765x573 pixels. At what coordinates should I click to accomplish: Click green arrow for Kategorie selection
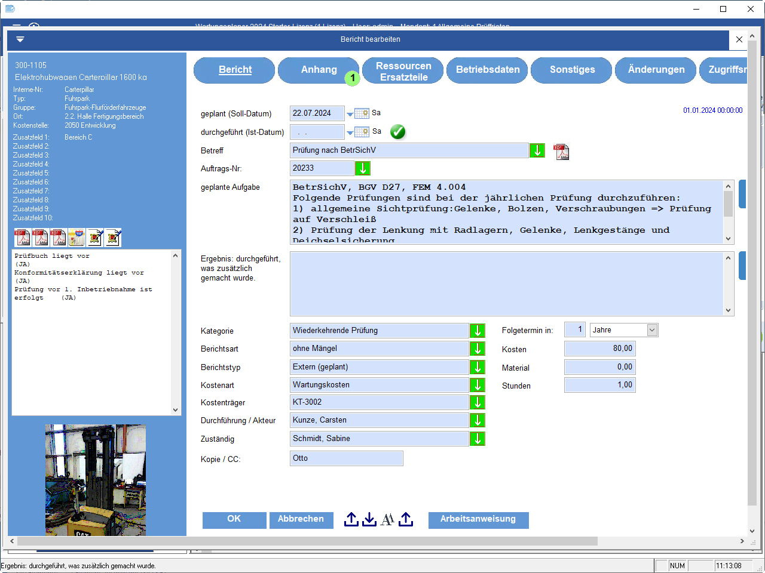click(478, 331)
